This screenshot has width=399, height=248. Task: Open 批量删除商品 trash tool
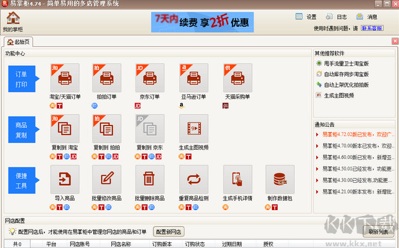coord(150,179)
